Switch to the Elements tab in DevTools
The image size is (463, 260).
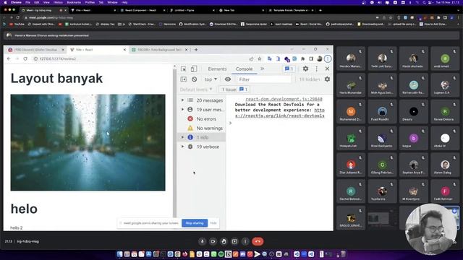coord(217,69)
